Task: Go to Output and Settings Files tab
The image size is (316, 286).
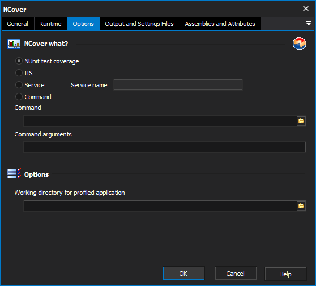Action: click(x=139, y=24)
